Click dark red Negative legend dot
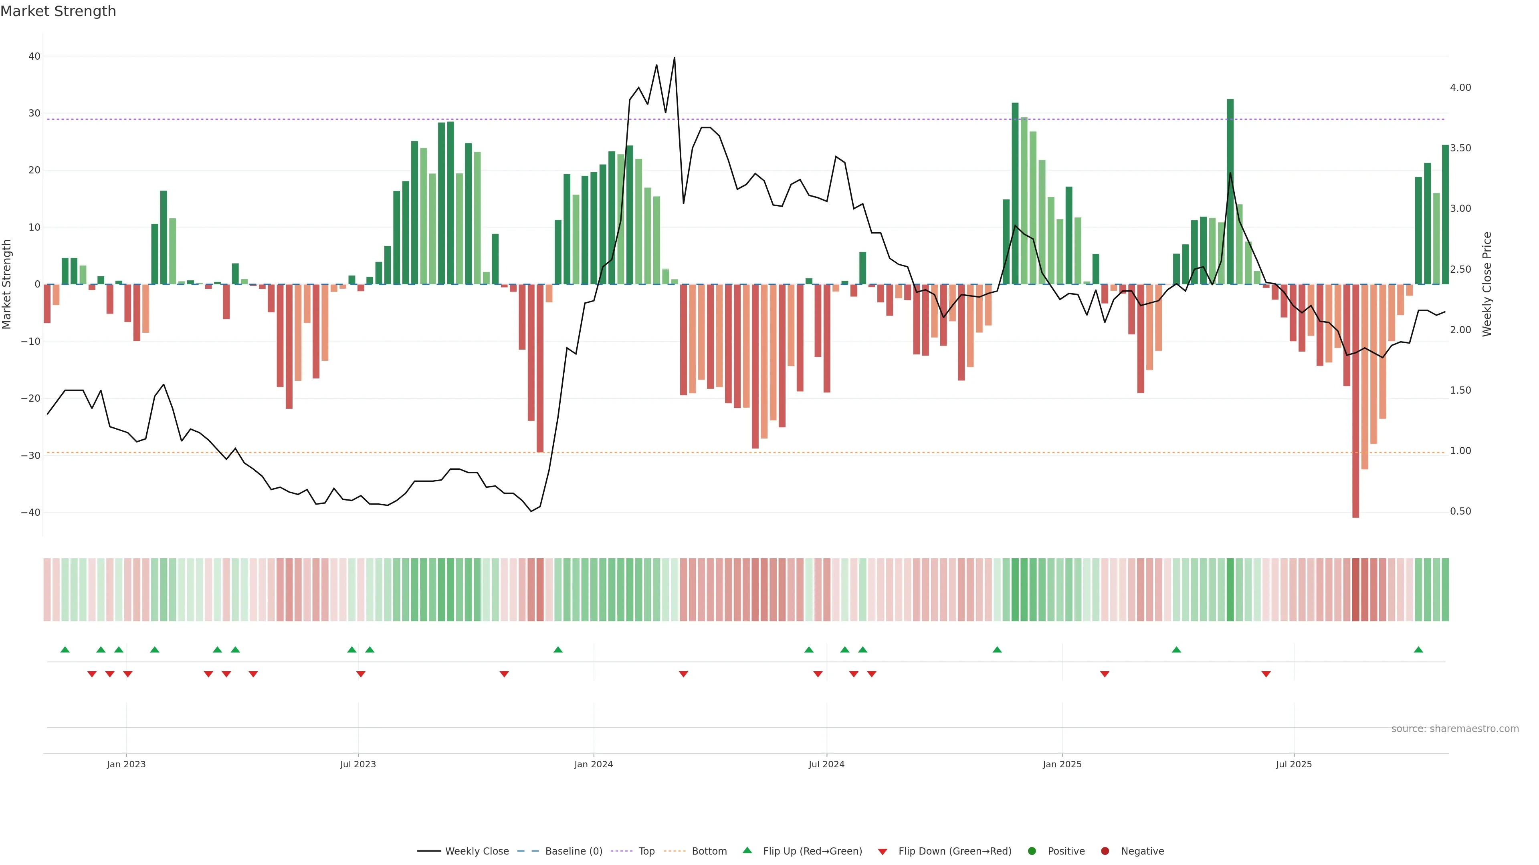 tap(1105, 851)
